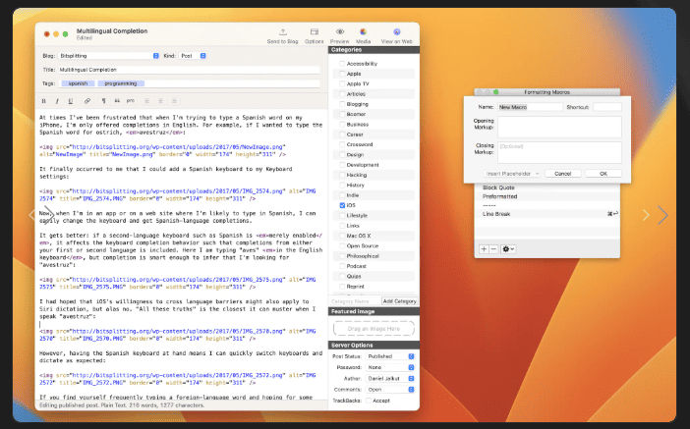The height and width of the screenshot is (429, 690).
Task: Click the programming tag token
Action: 121,83
